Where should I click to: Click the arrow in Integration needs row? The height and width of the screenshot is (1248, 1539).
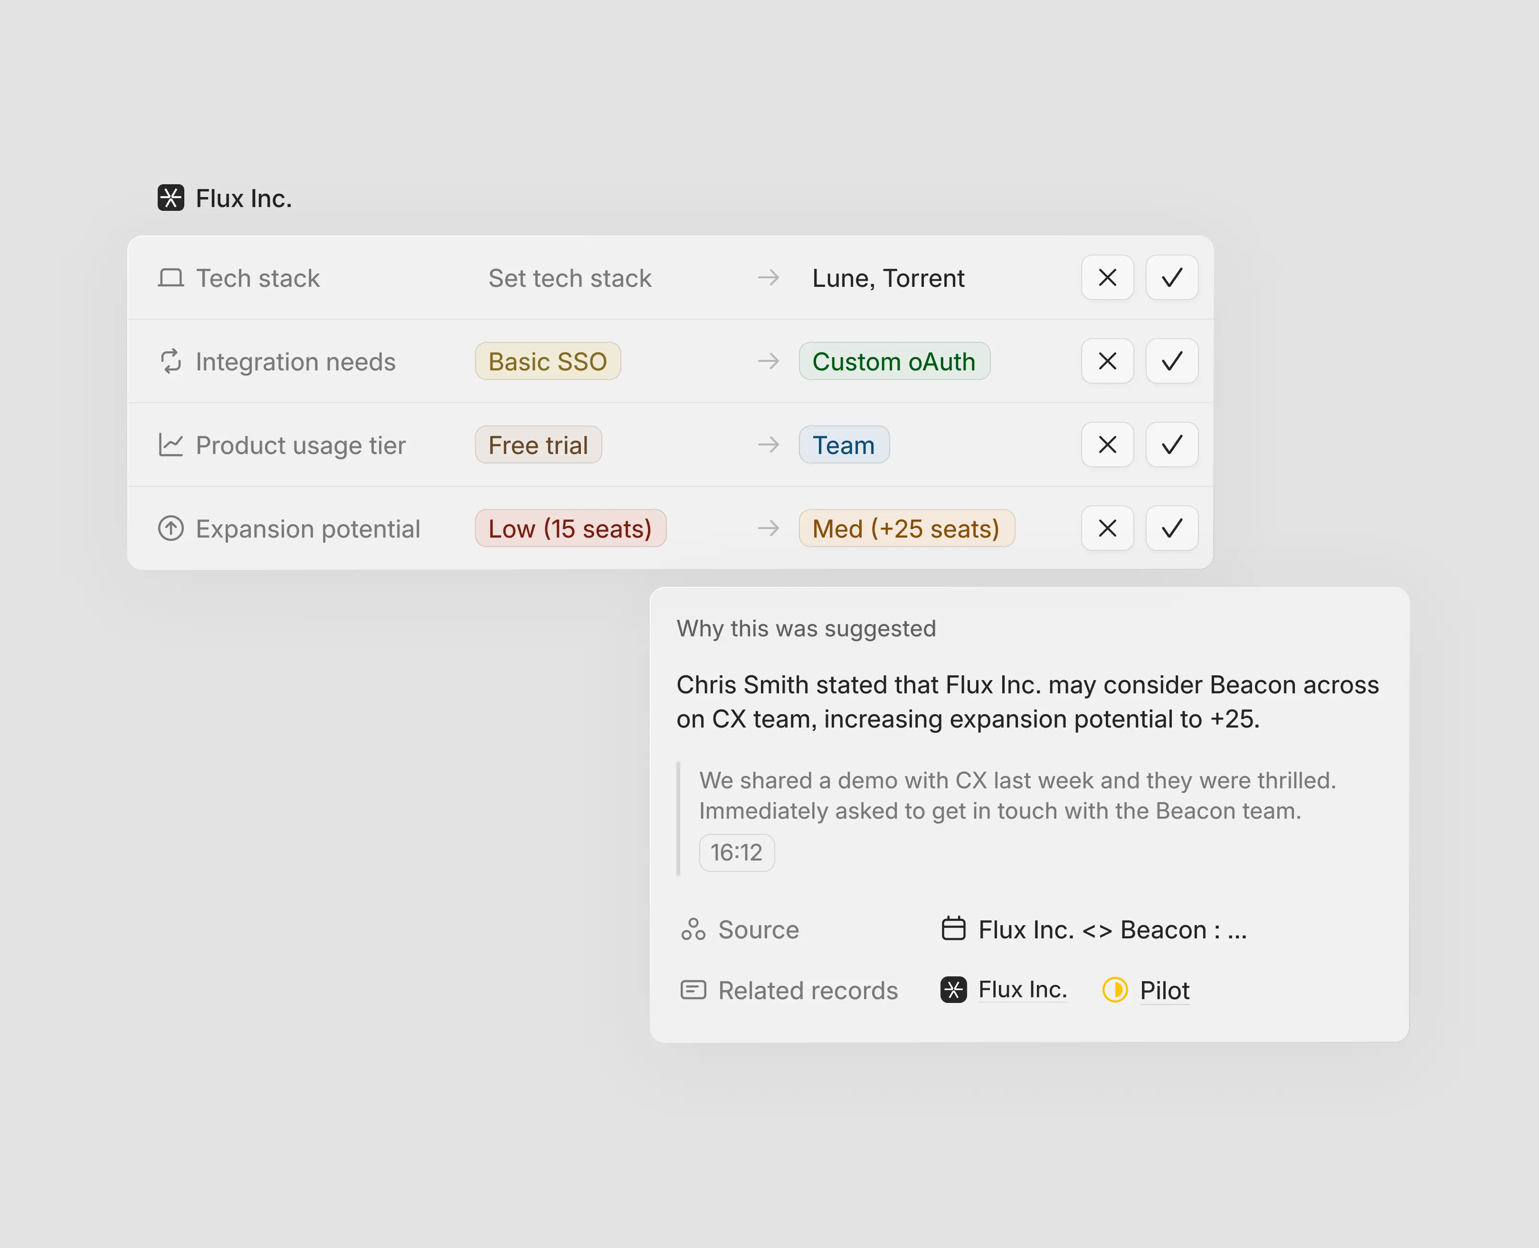(769, 361)
